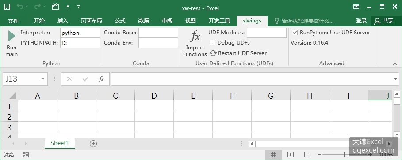402x160 pixels.
Task: Click the formula bar input area
Action: [x=252, y=79]
